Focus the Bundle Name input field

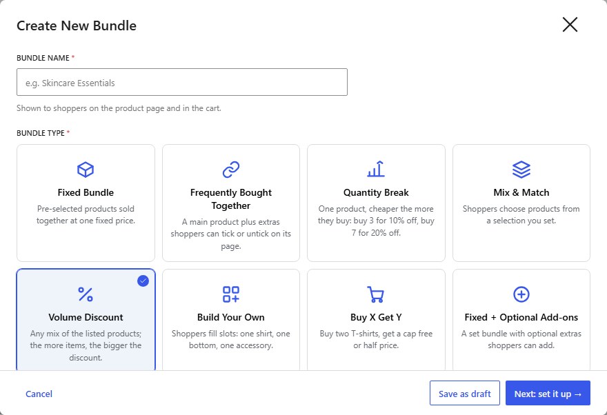coord(182,82)
